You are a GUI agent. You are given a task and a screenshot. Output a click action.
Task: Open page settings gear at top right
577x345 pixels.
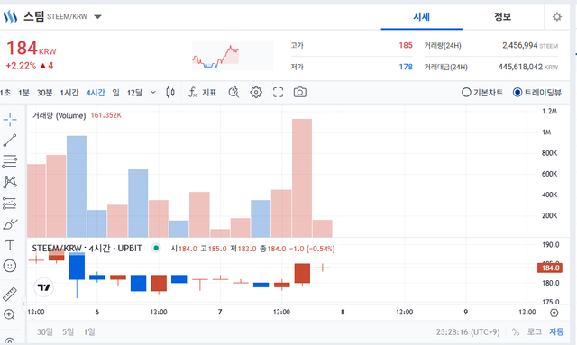point(557,16)
